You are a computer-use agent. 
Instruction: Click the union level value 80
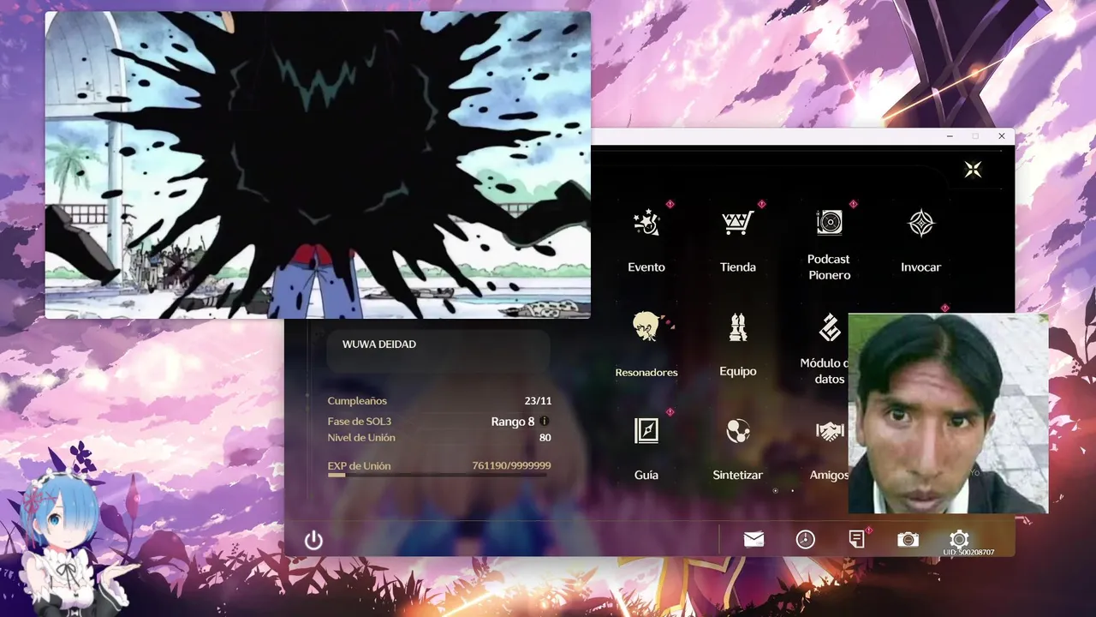(545, 438)
